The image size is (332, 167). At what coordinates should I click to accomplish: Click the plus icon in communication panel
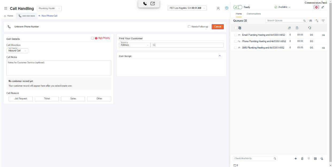click(x=296, y=158)
